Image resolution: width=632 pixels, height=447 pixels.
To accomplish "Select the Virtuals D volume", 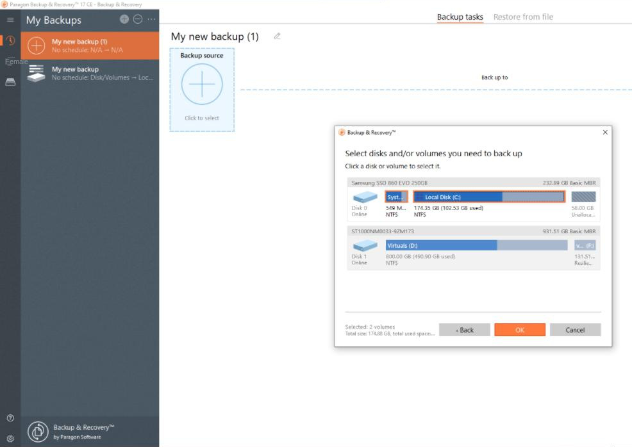I will click(x=442, y=245).
